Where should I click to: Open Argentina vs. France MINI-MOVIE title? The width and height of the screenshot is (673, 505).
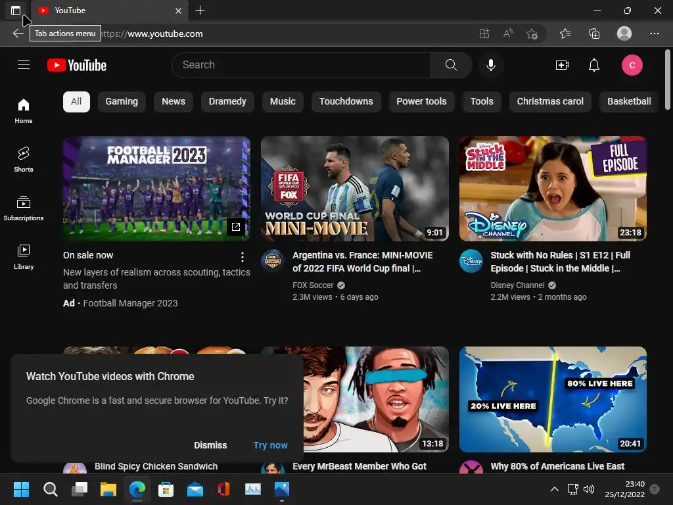coord(363,262)
